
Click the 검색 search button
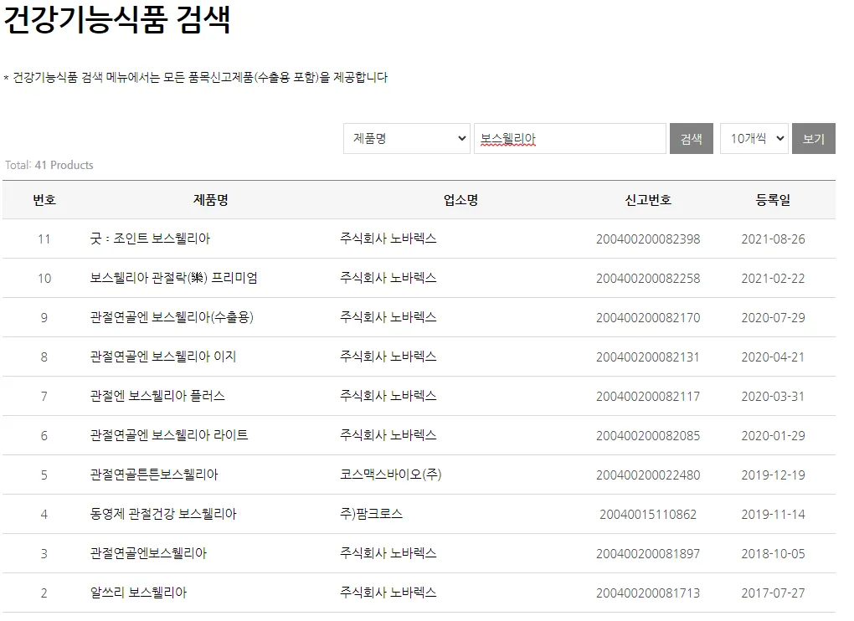pos(691,138)
